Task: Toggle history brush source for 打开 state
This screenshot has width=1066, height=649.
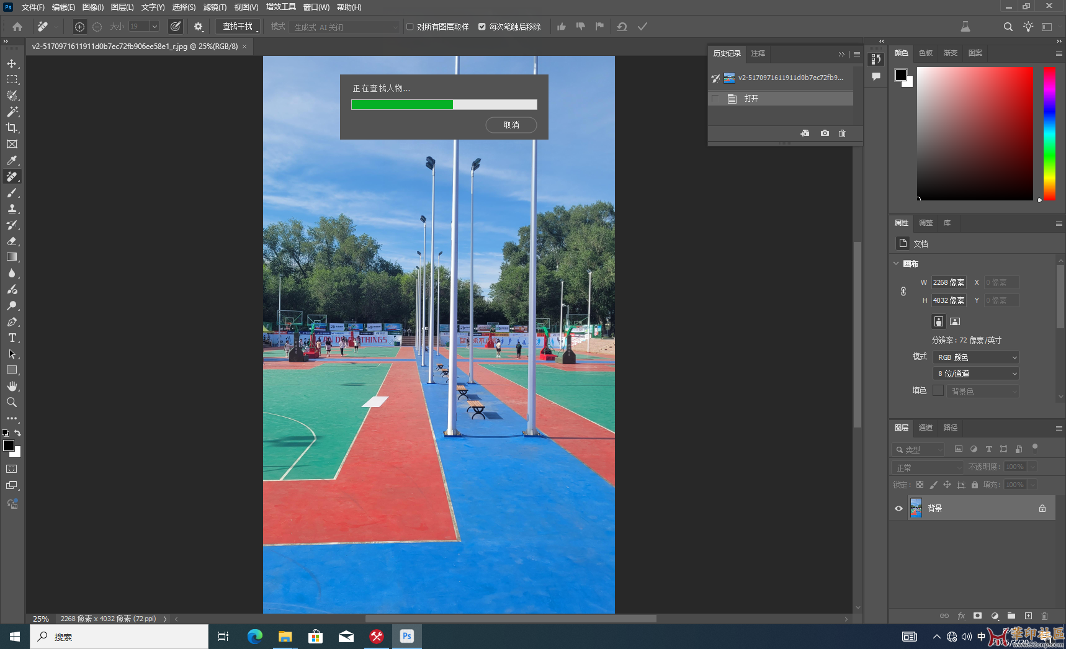Action: pos(715,99)
